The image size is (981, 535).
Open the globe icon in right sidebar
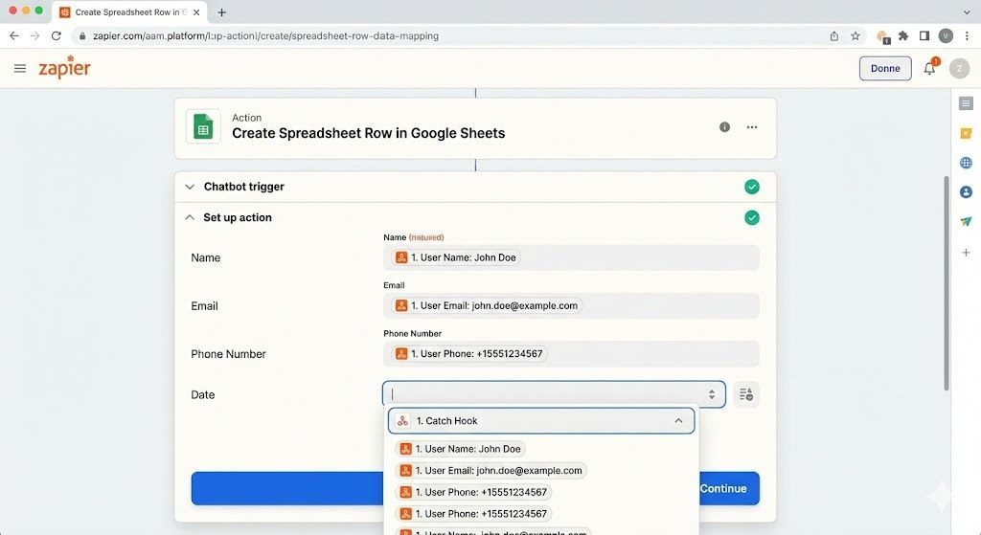click(x=966, y=163)
